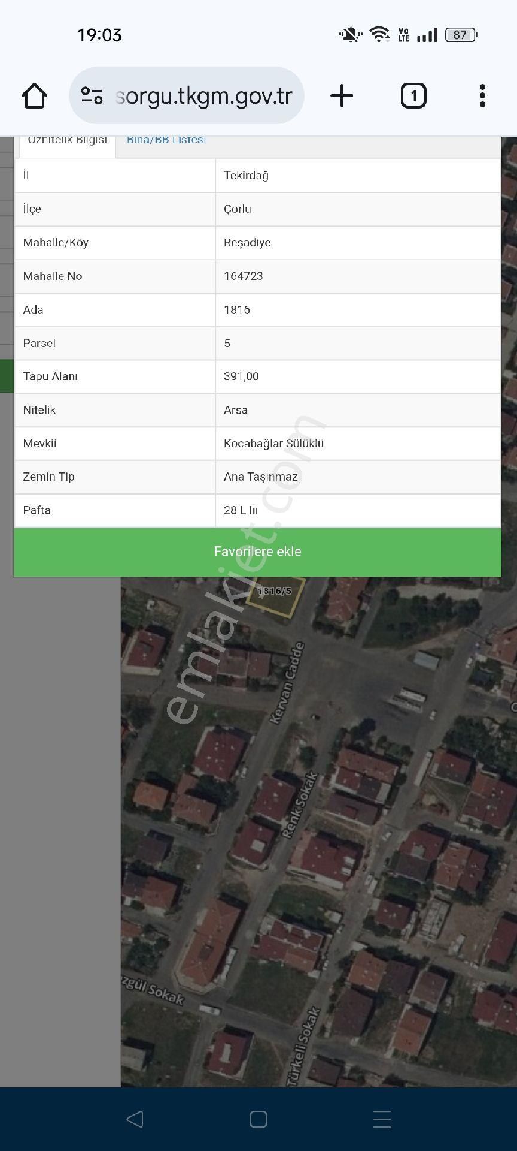Click the Kervan Cadde map label
Screen dimensions: 517x1151
coord(287,683)
